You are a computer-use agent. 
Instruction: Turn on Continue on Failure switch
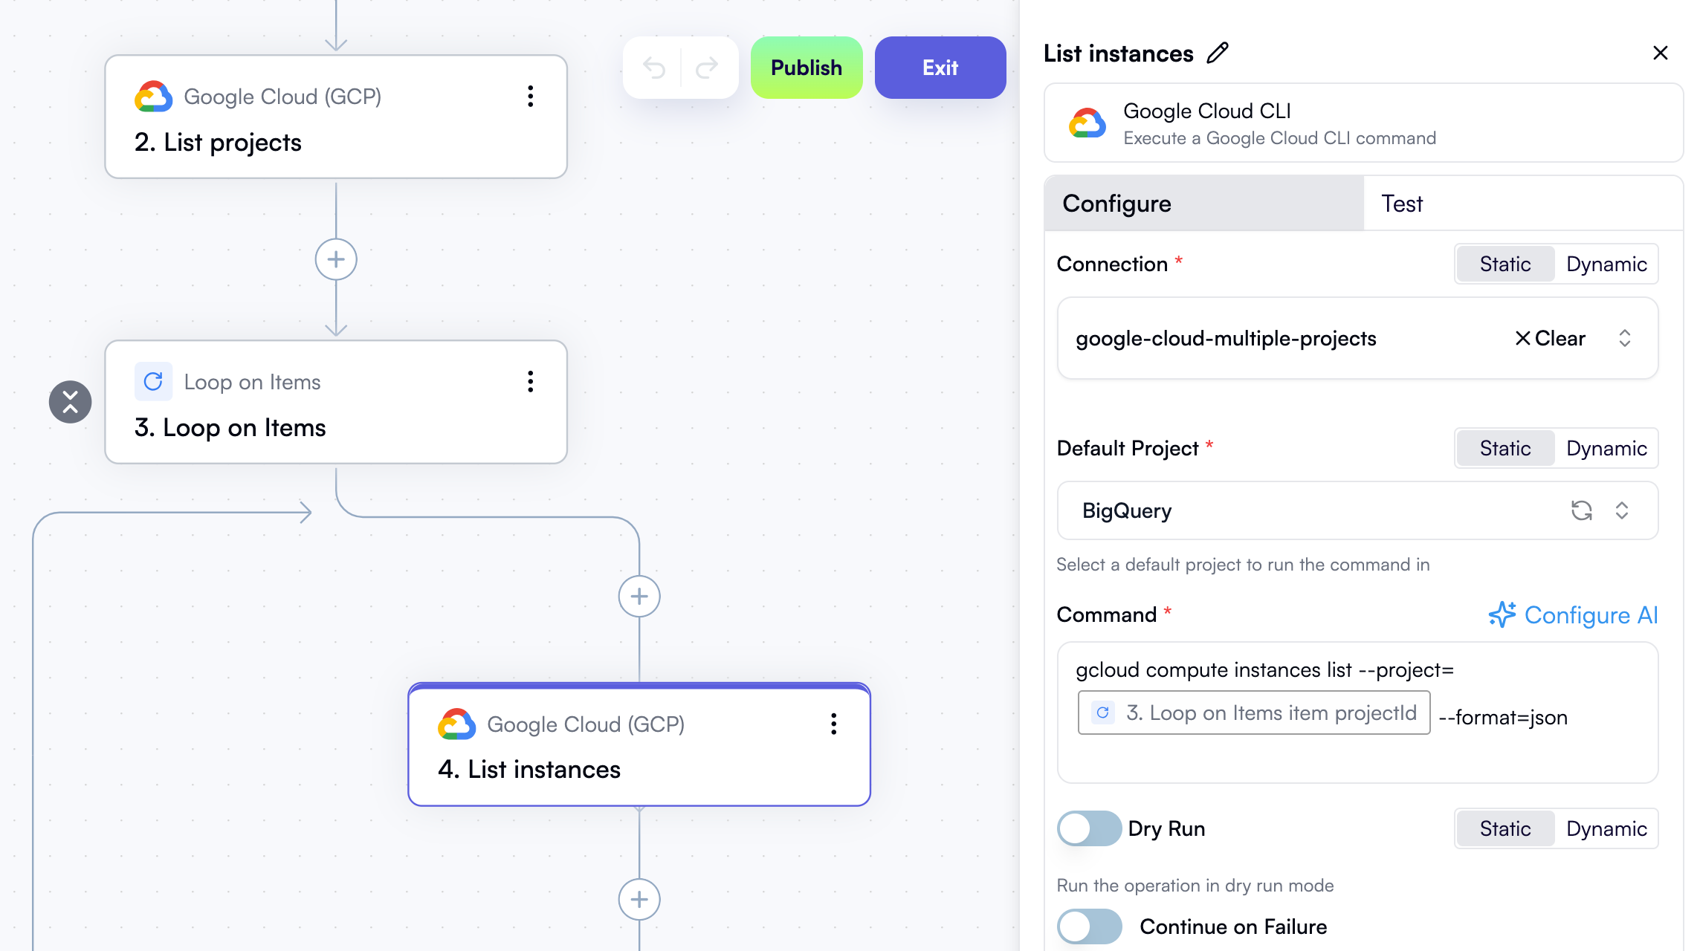click(x=1089, y=926)
